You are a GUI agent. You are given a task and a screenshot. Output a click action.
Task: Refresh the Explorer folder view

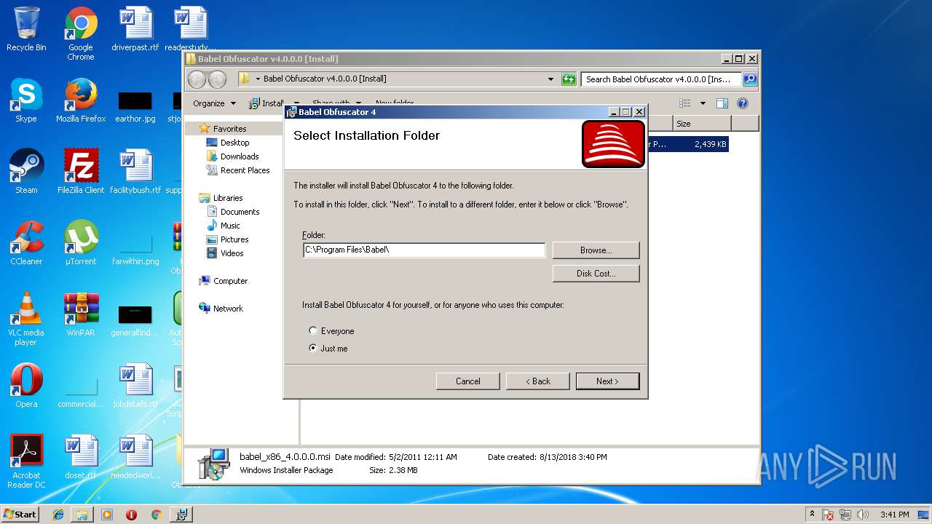point(569,79)
